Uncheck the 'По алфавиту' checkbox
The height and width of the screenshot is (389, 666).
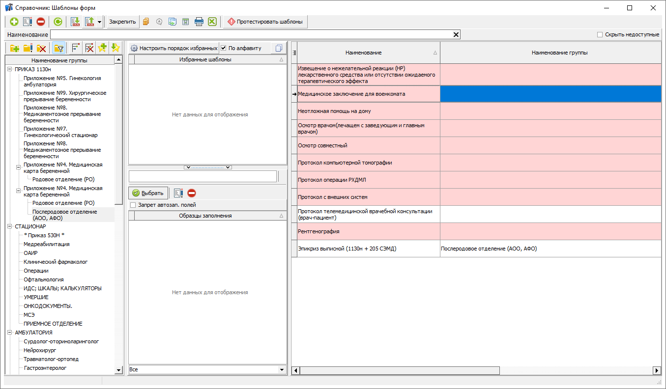224,48
